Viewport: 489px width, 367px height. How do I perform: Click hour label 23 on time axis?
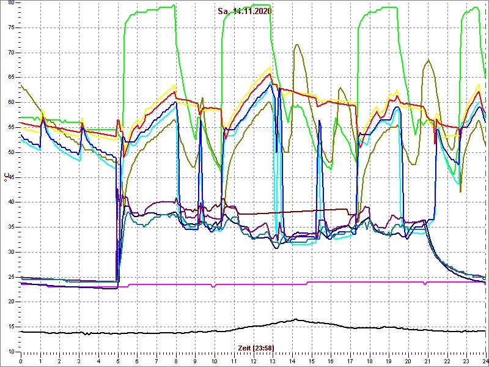466,361
